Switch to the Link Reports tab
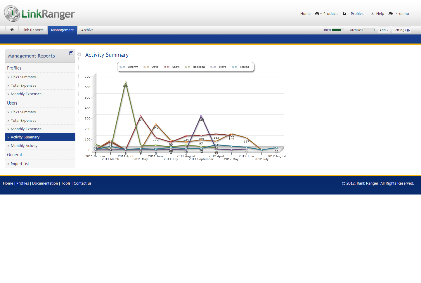 click(33, 30)
